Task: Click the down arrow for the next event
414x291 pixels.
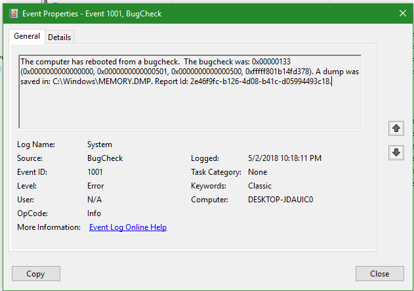Action: 396,152
